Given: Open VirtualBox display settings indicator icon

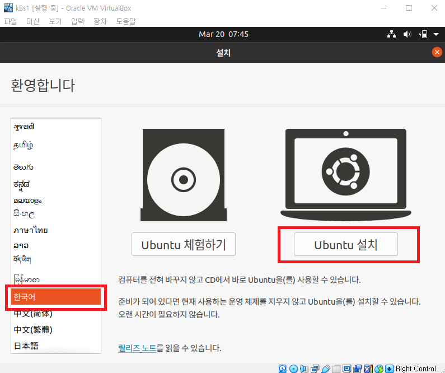Looking at the screenshot, I should point(346,369).
